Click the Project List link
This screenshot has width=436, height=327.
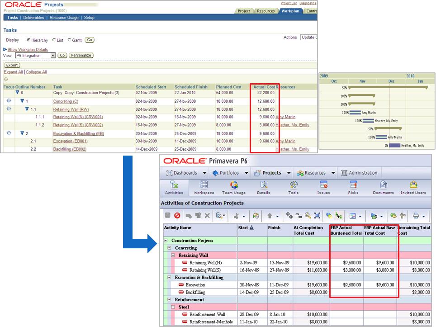(289, 3)
